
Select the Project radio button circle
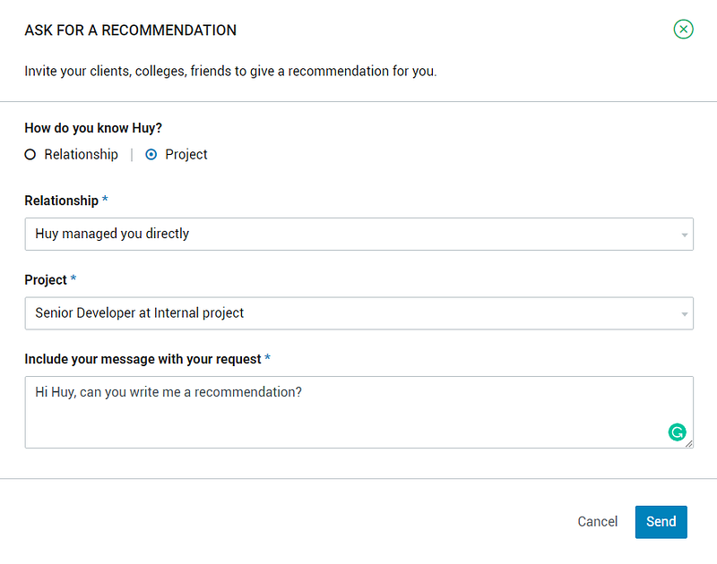coord(151,154)
